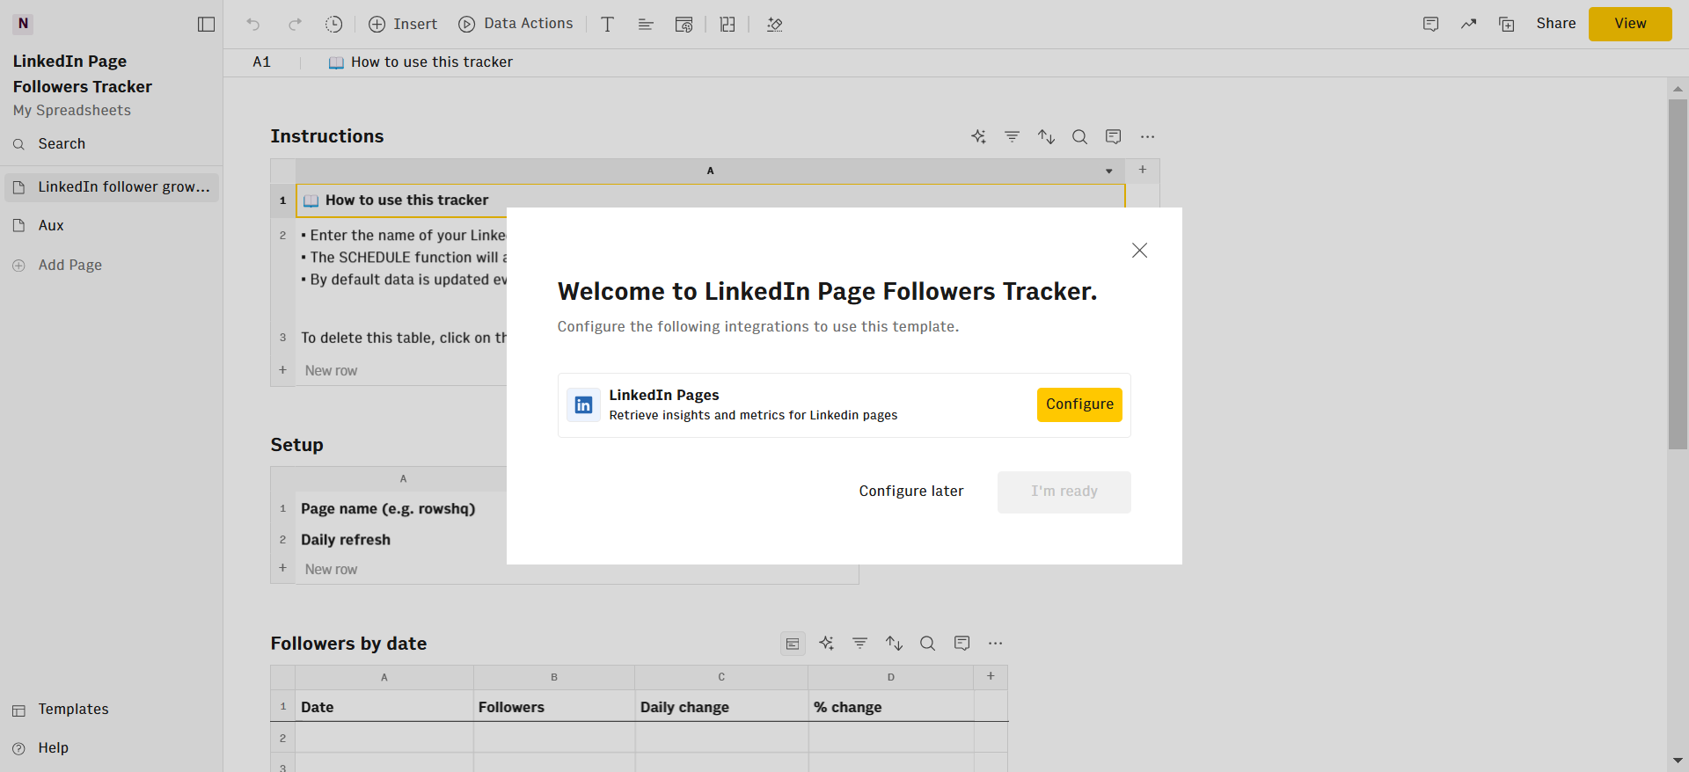Screen dimensions: 1689x772
Task: Click the Instructions table title
Action: click(x=327, y=136)
